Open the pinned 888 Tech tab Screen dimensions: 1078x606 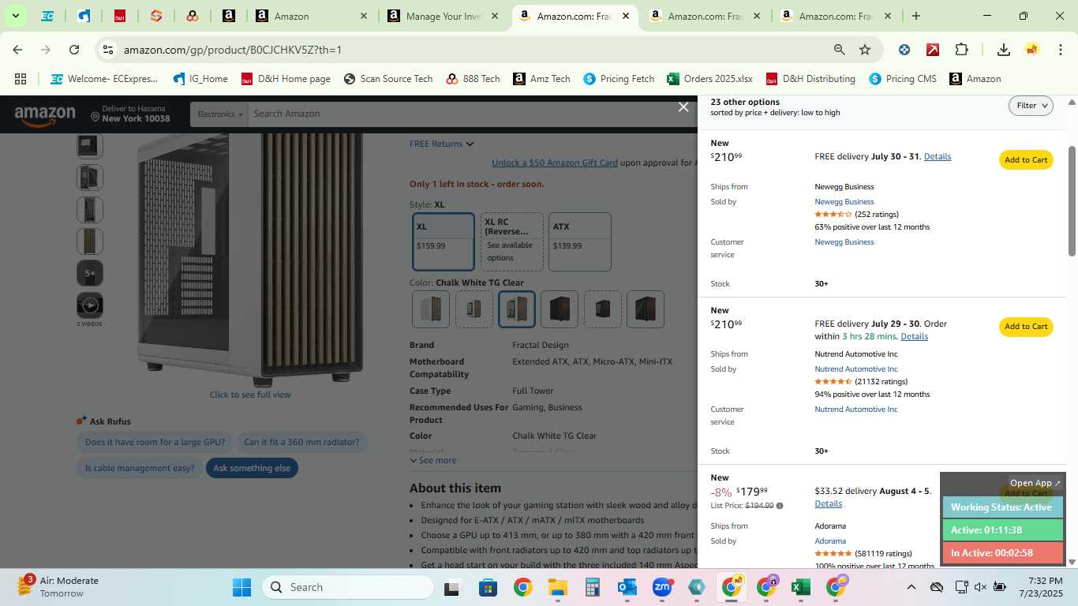[192, 16]
